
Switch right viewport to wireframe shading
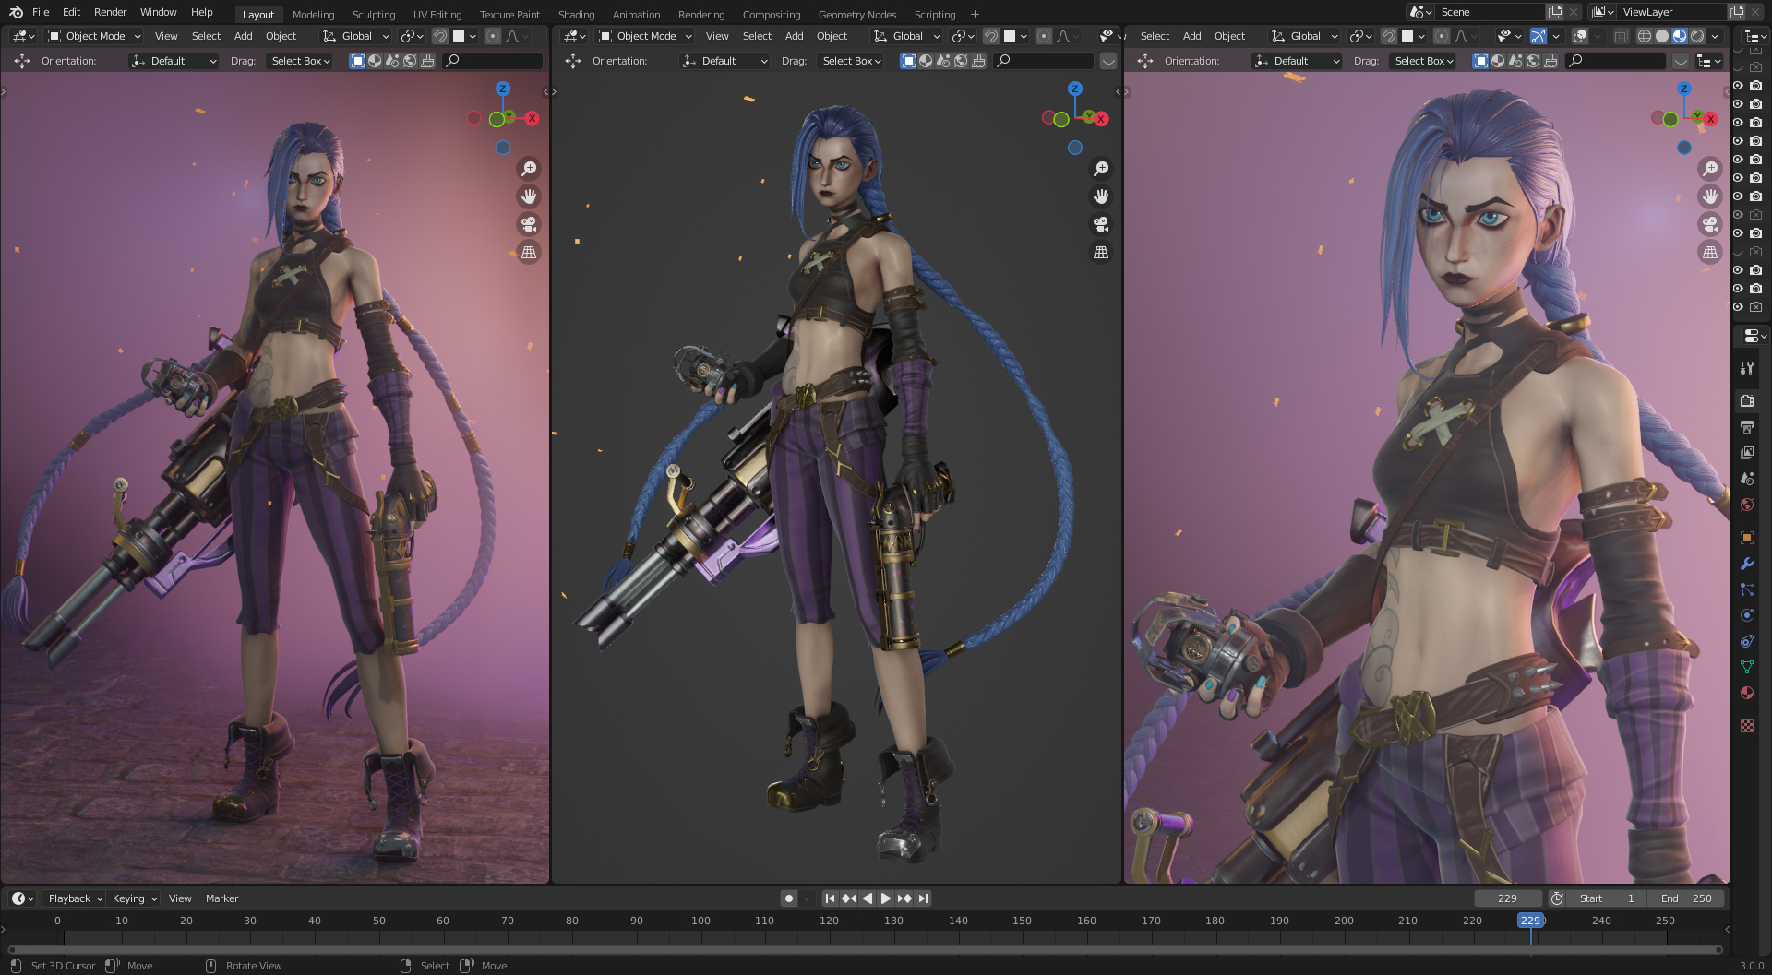coord(1645,36)
